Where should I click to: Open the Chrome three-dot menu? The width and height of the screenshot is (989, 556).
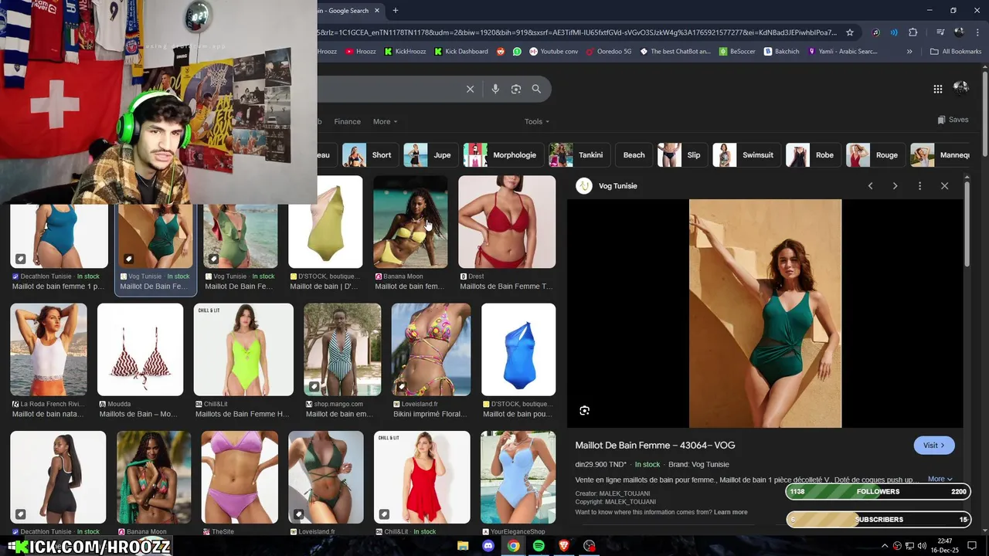(x=977, y=32)
